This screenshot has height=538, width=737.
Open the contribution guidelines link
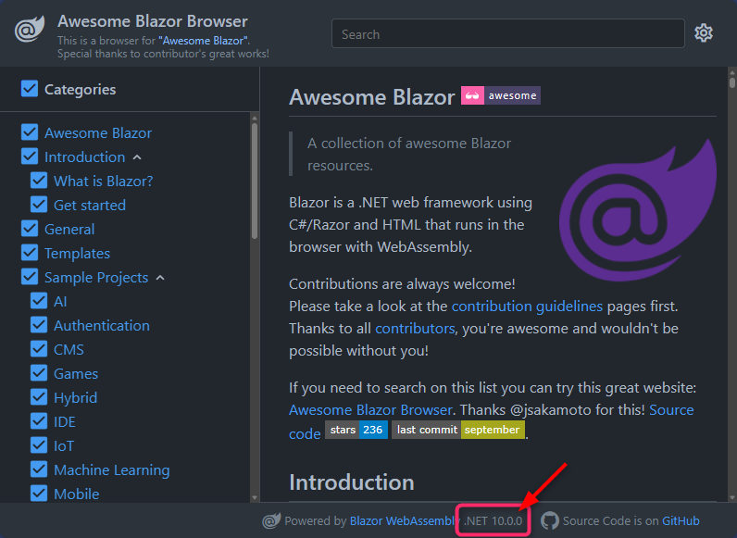(527, 307)
